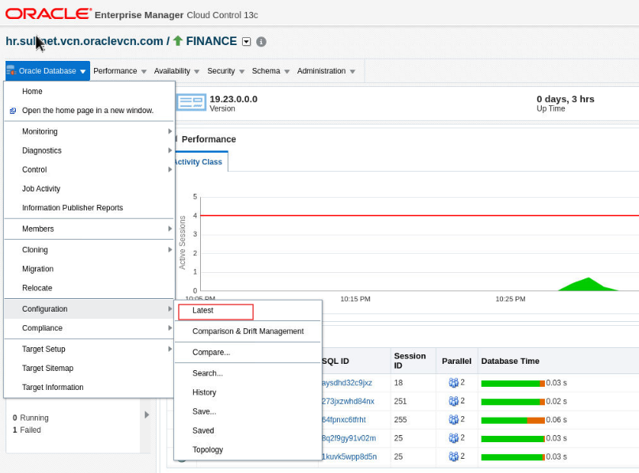The height and width of the screenshot is (473, 639).
Task: Choose Comparison & Drift Management
Action: [x=248, y=331]
